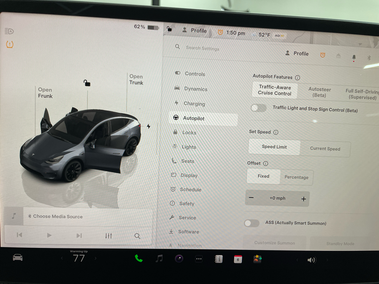The image size is (379, 284).
Task: Toggle ASS (Actually Smart Summon) switch
Action: pyautogui.click(x=252, y=223)
